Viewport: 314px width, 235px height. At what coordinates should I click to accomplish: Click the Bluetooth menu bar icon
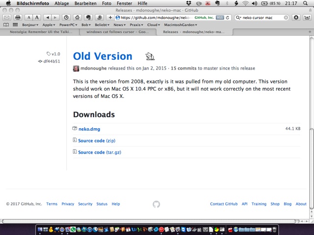tap(227, 3)
